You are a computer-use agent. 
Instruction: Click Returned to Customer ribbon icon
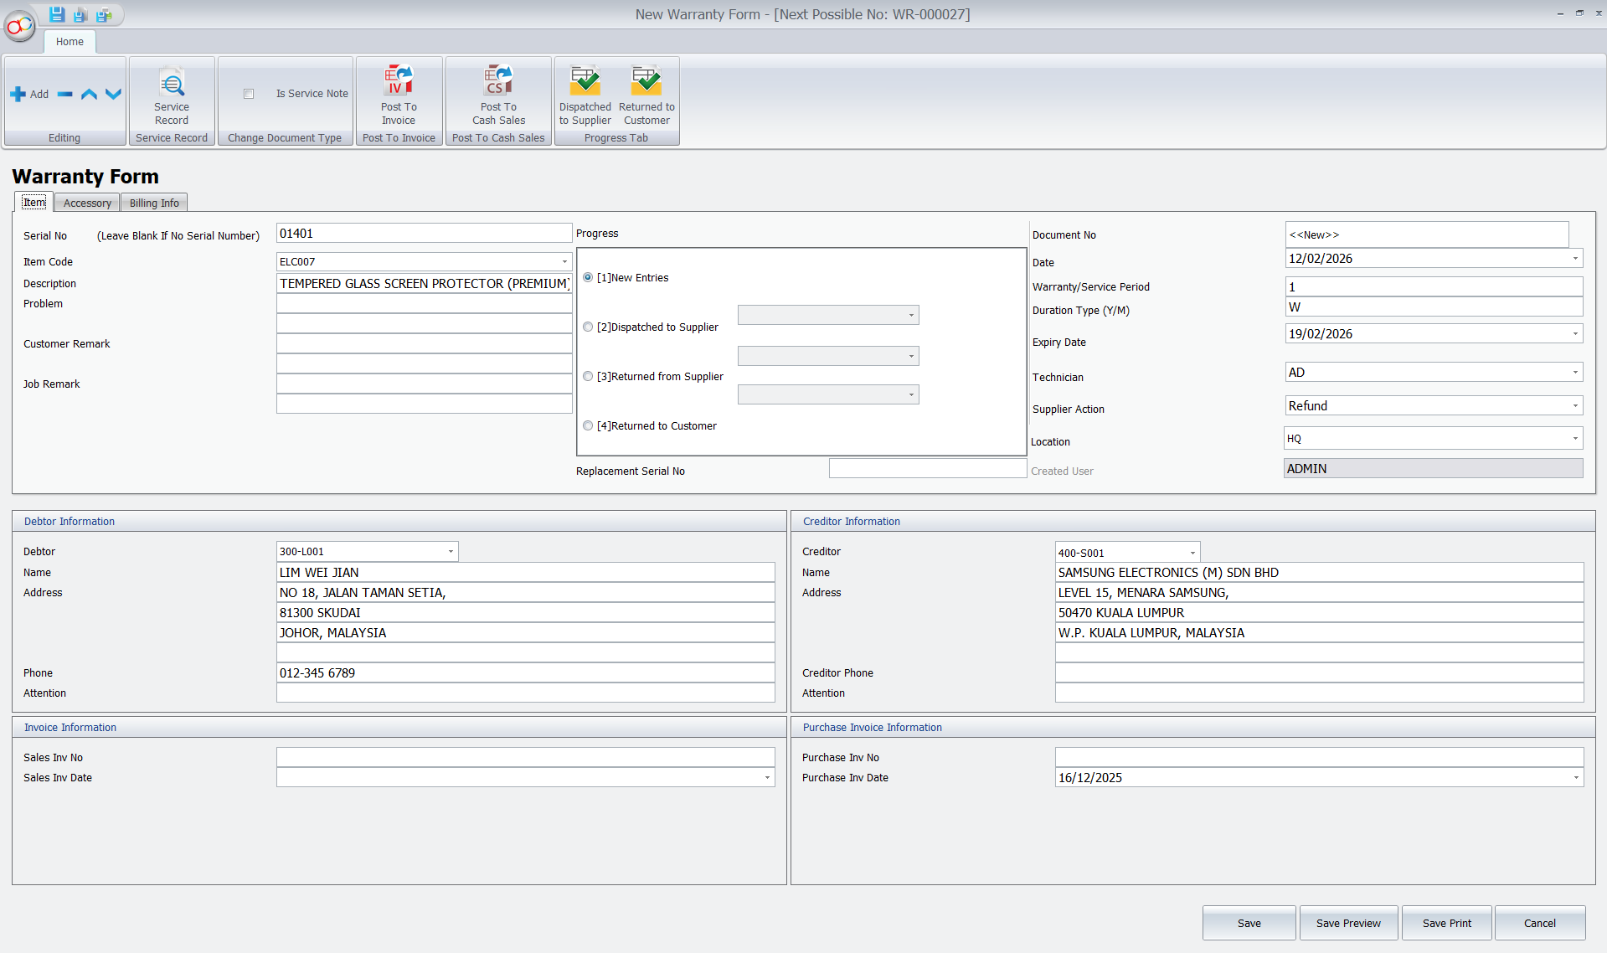point(646,81)
